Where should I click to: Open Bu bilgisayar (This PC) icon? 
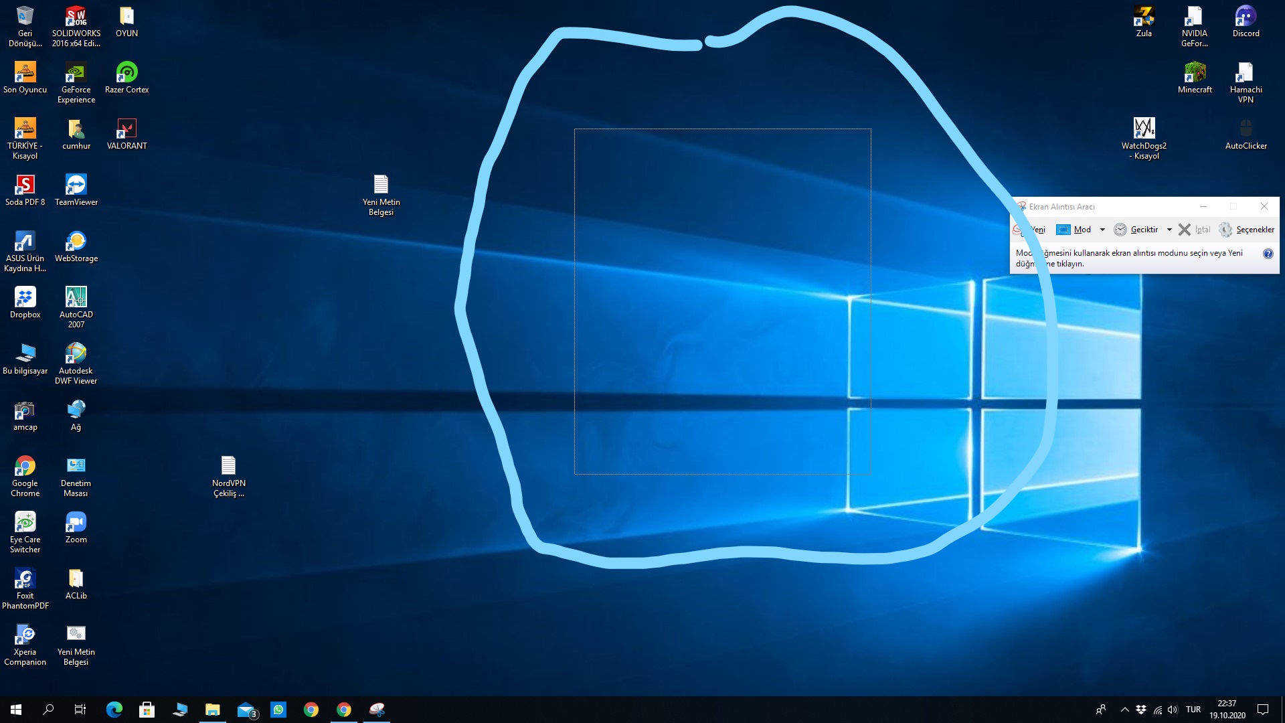[25, 359]
